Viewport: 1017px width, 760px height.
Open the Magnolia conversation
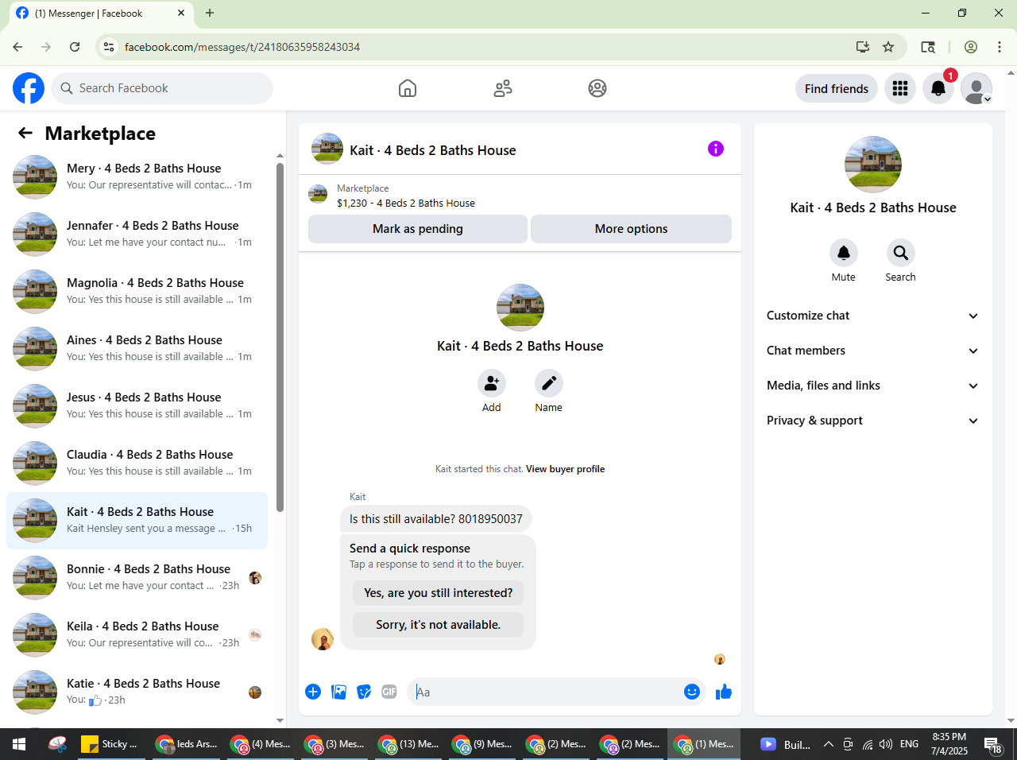pyautogui.click(x=137, y=291)
